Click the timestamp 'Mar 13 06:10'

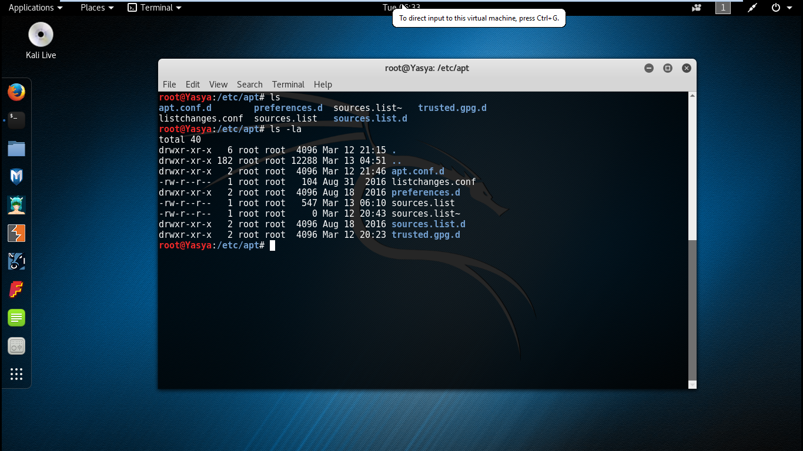(354, 203)
